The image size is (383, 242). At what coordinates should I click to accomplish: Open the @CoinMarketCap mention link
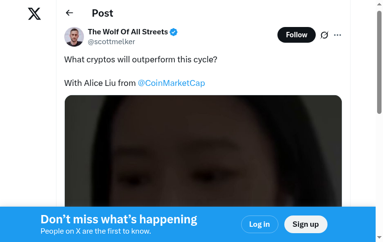171,83
